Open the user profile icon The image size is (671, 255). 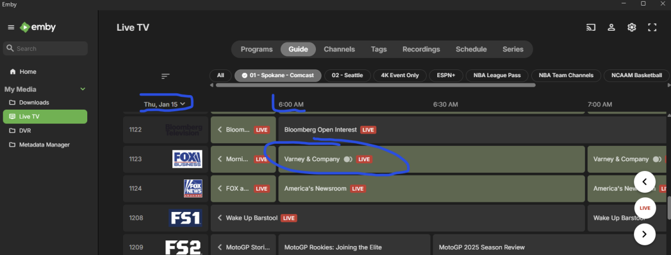coord(612,27)
